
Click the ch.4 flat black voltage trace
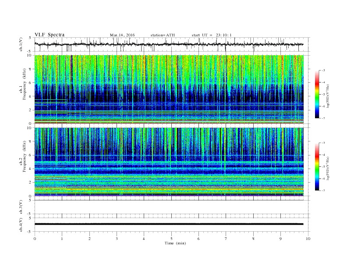point(169,224)
